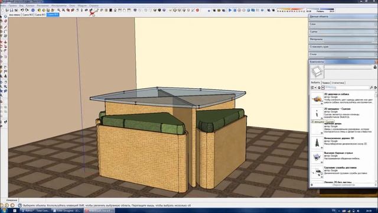
Task: Select the girl and dog component thumbnail
Action: tap(317, 99)
